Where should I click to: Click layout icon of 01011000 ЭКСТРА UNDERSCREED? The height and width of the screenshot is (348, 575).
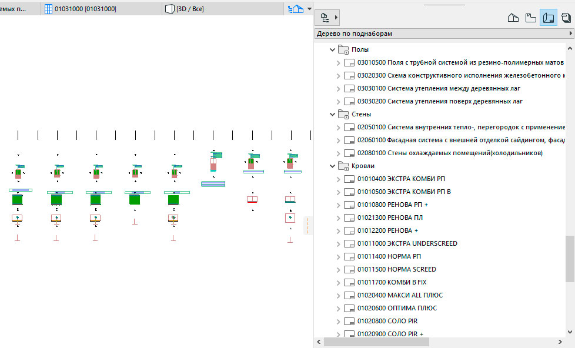[349, 244]
